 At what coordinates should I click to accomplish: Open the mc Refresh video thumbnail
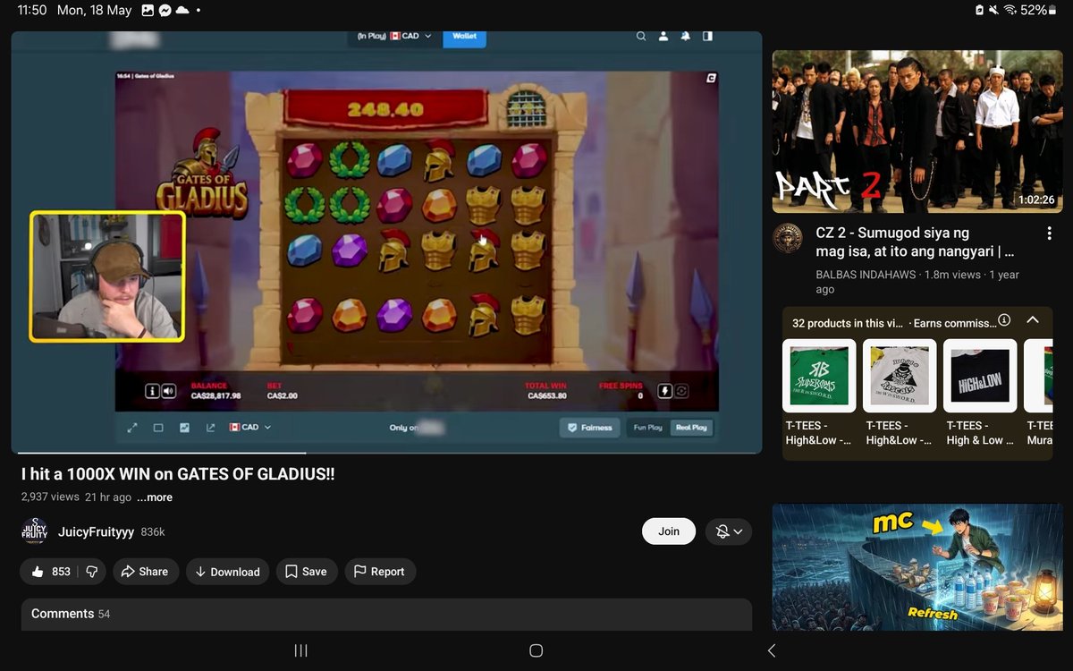[917, 567]
